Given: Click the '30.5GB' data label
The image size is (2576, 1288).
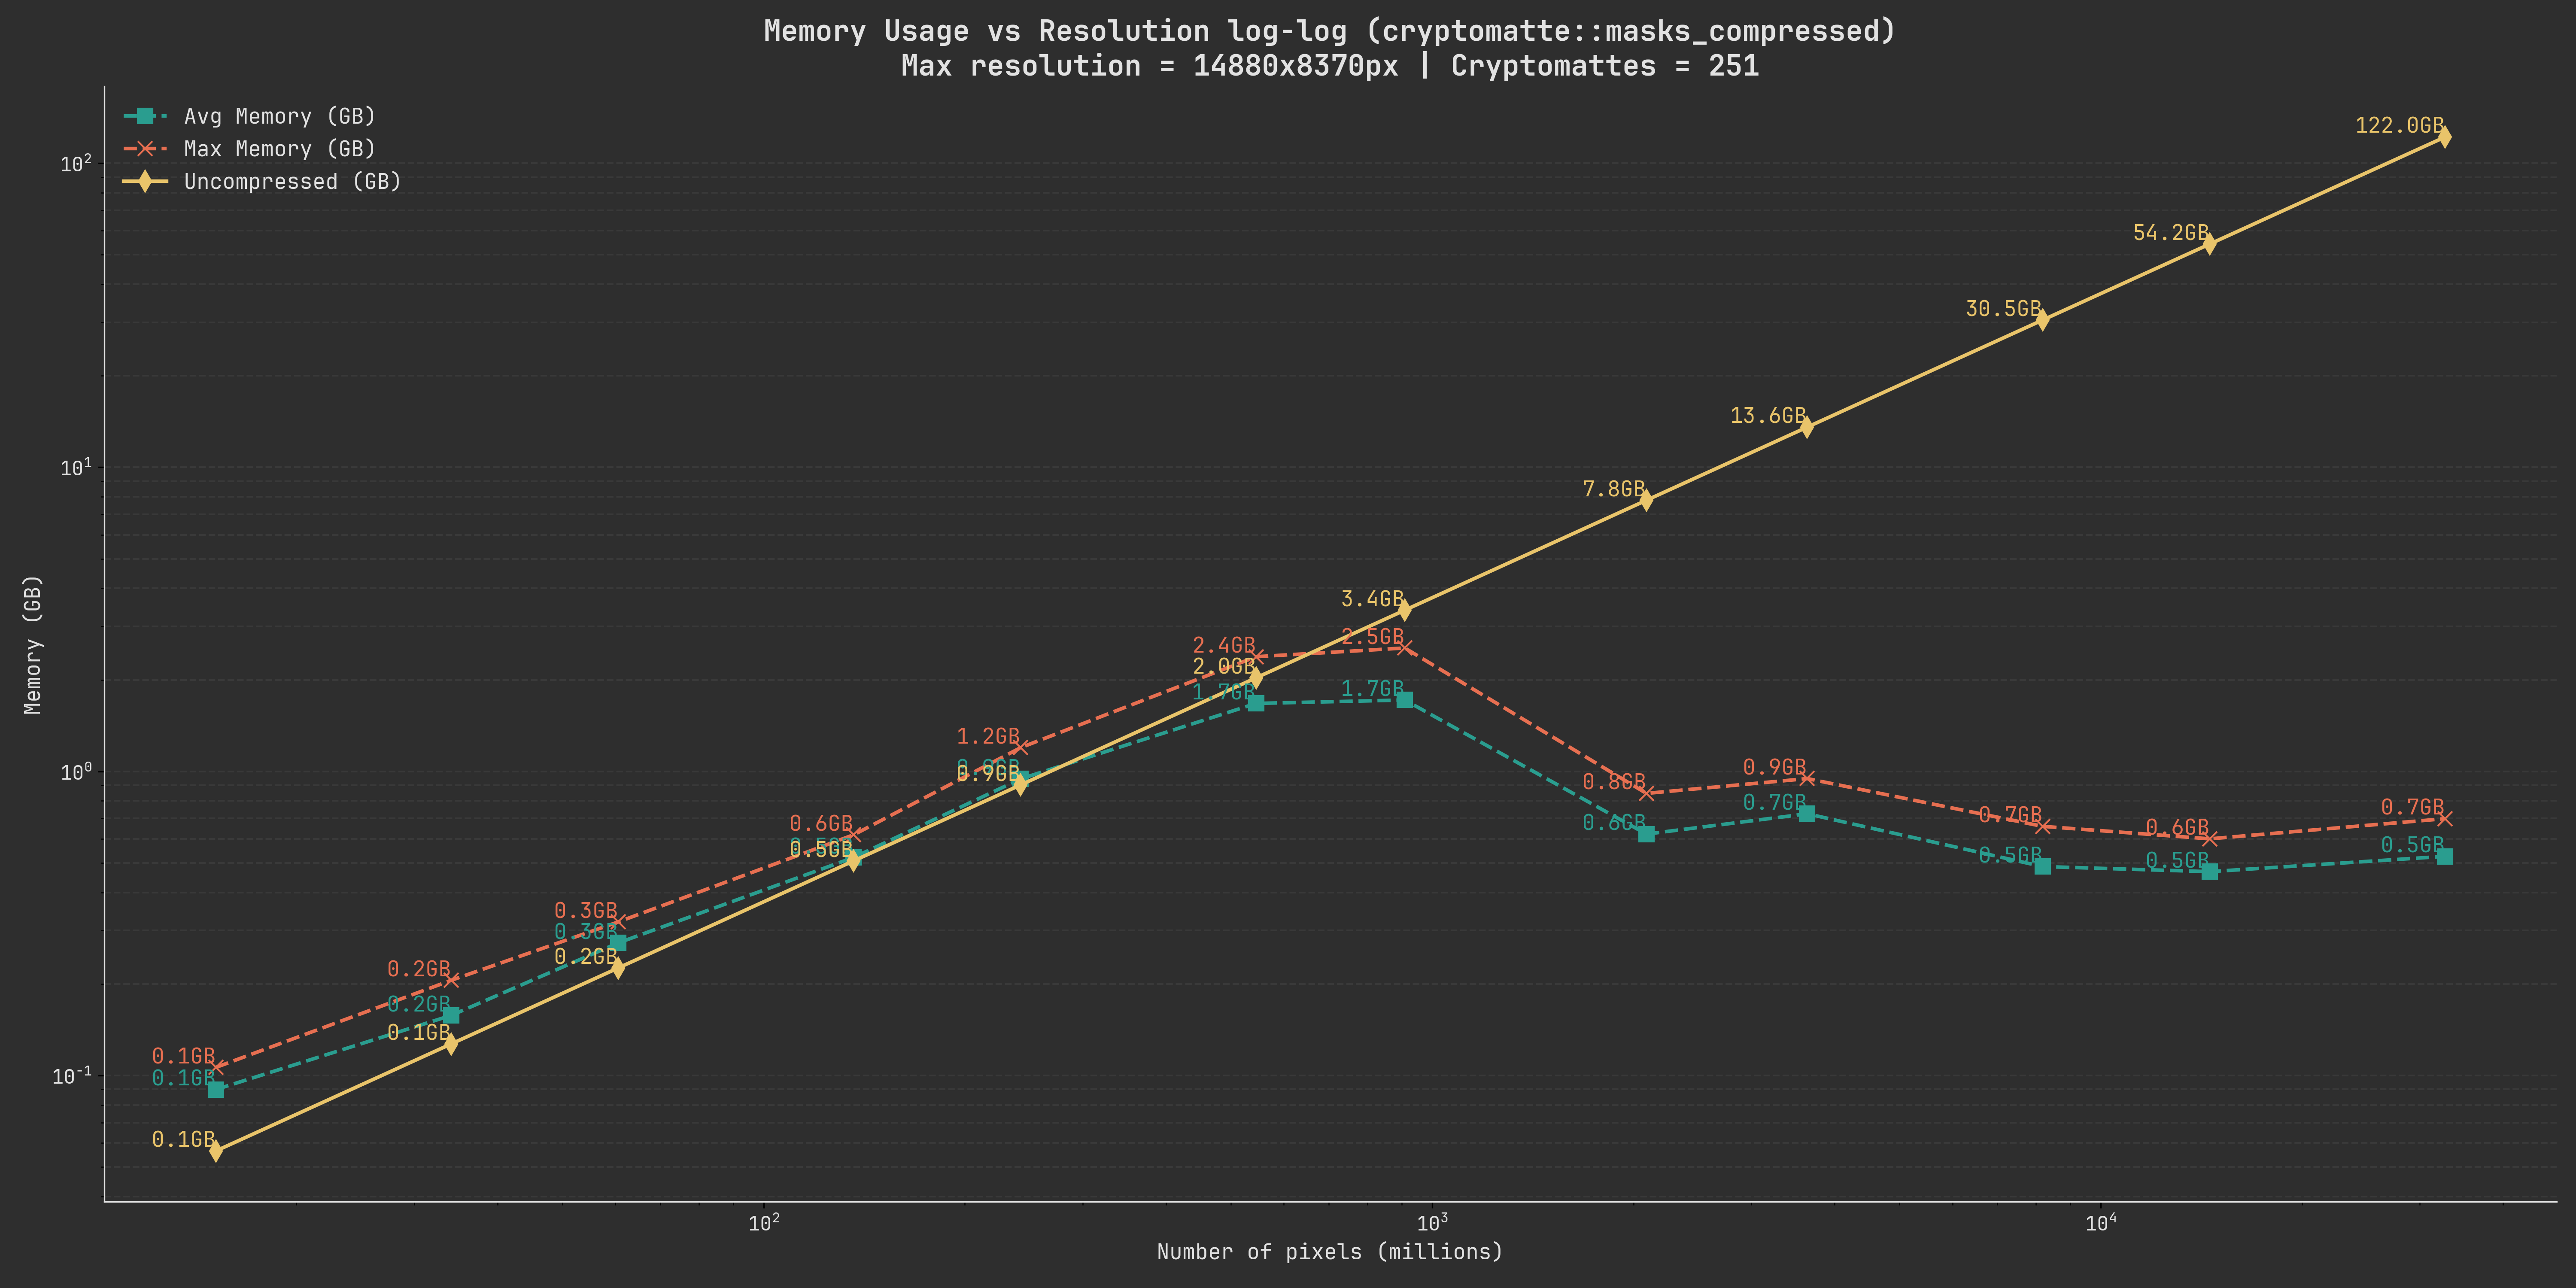Looking at the screenshot, I should 2004,309.
